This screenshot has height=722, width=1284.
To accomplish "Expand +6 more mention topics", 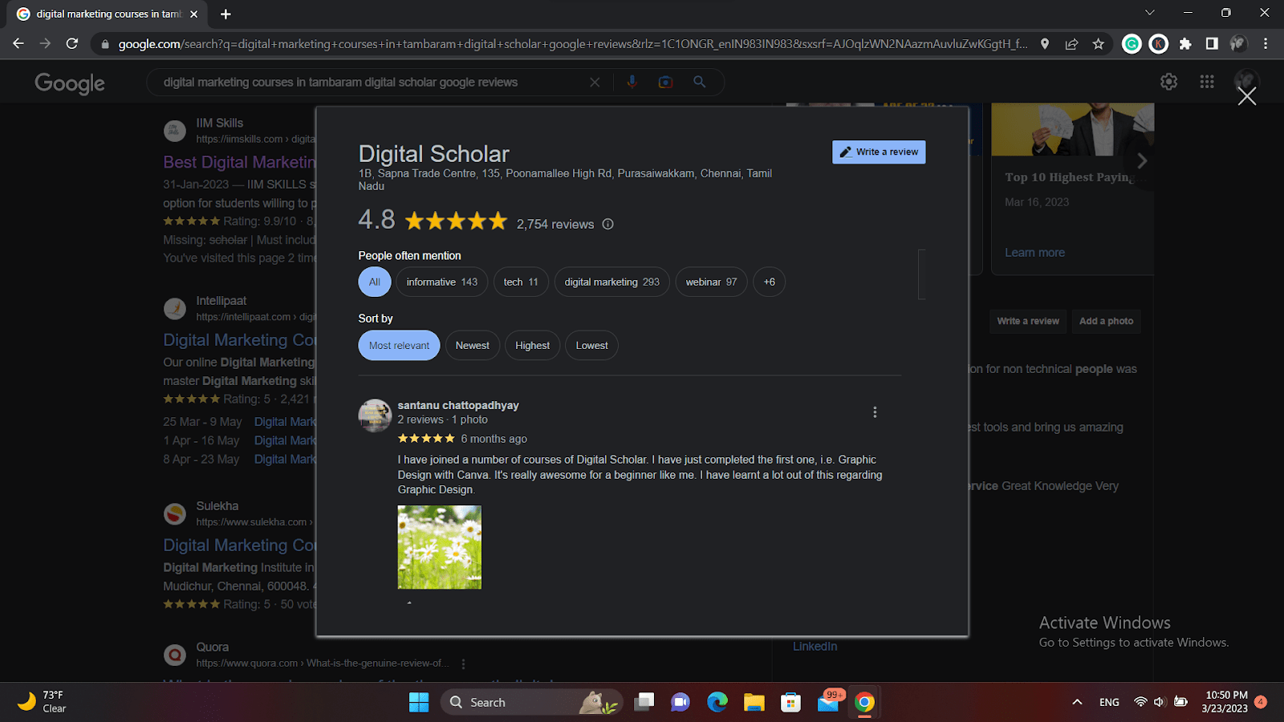I will click(769, 282).
